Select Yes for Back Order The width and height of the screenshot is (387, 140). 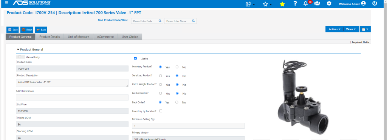click(160, 102)
